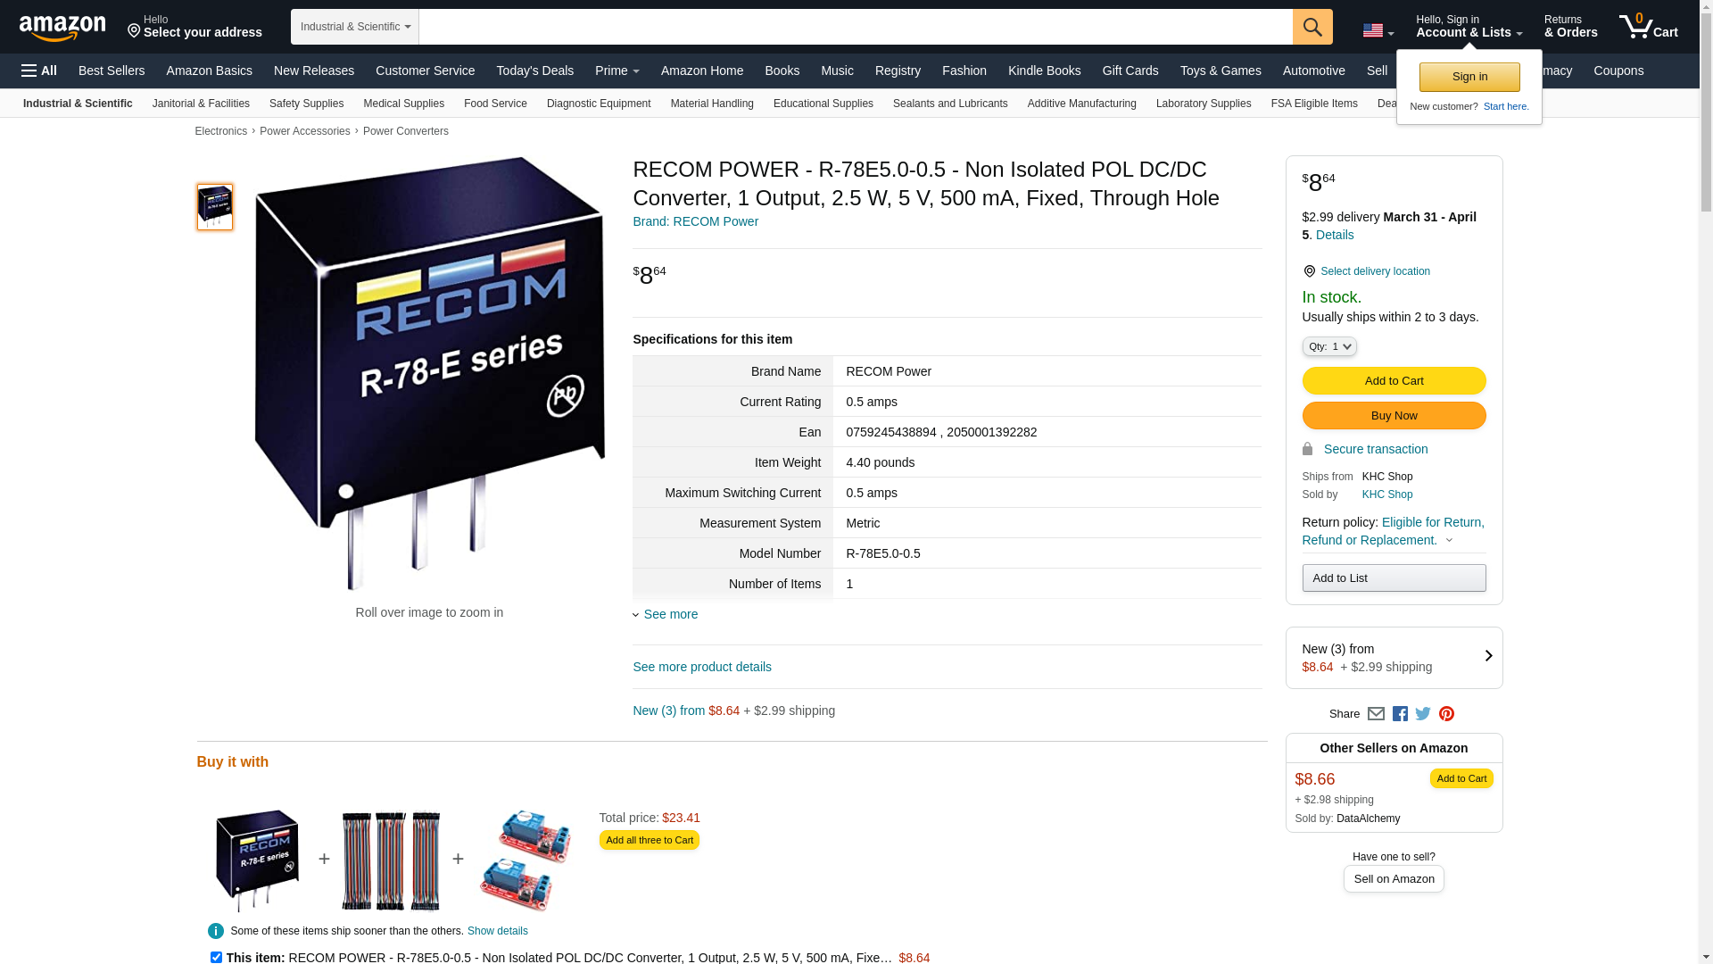Share product via email icon
1713x964 pixels.
coord(1376,714)
